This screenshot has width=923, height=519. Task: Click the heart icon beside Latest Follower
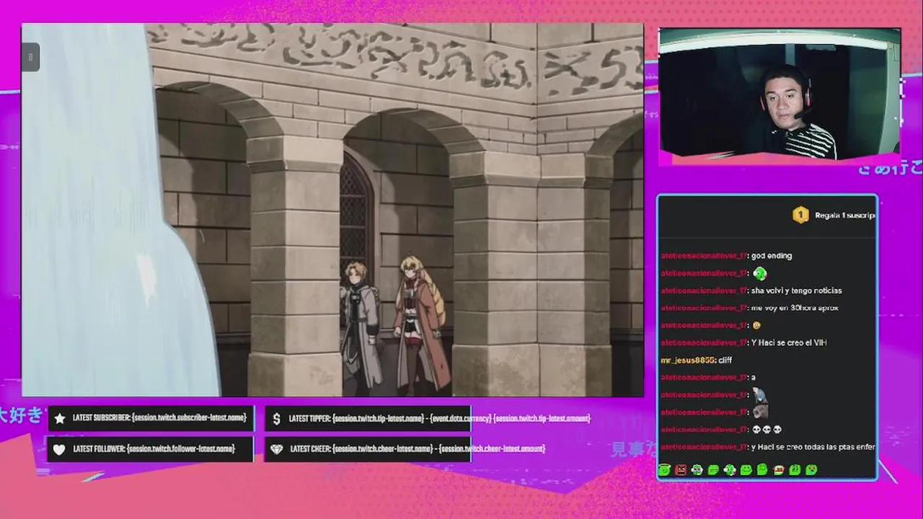point(60,449)
